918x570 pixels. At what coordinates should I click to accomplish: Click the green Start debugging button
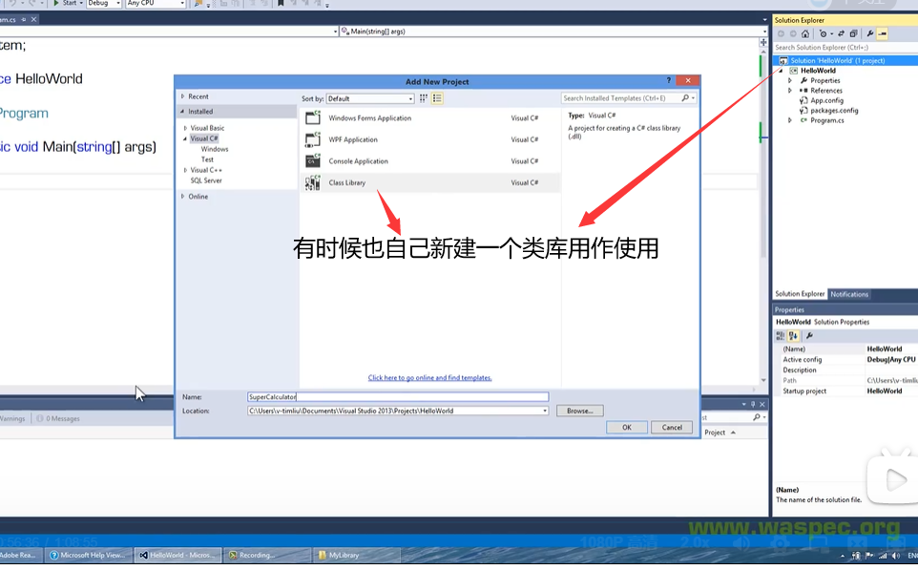click(x=56, y=3)
